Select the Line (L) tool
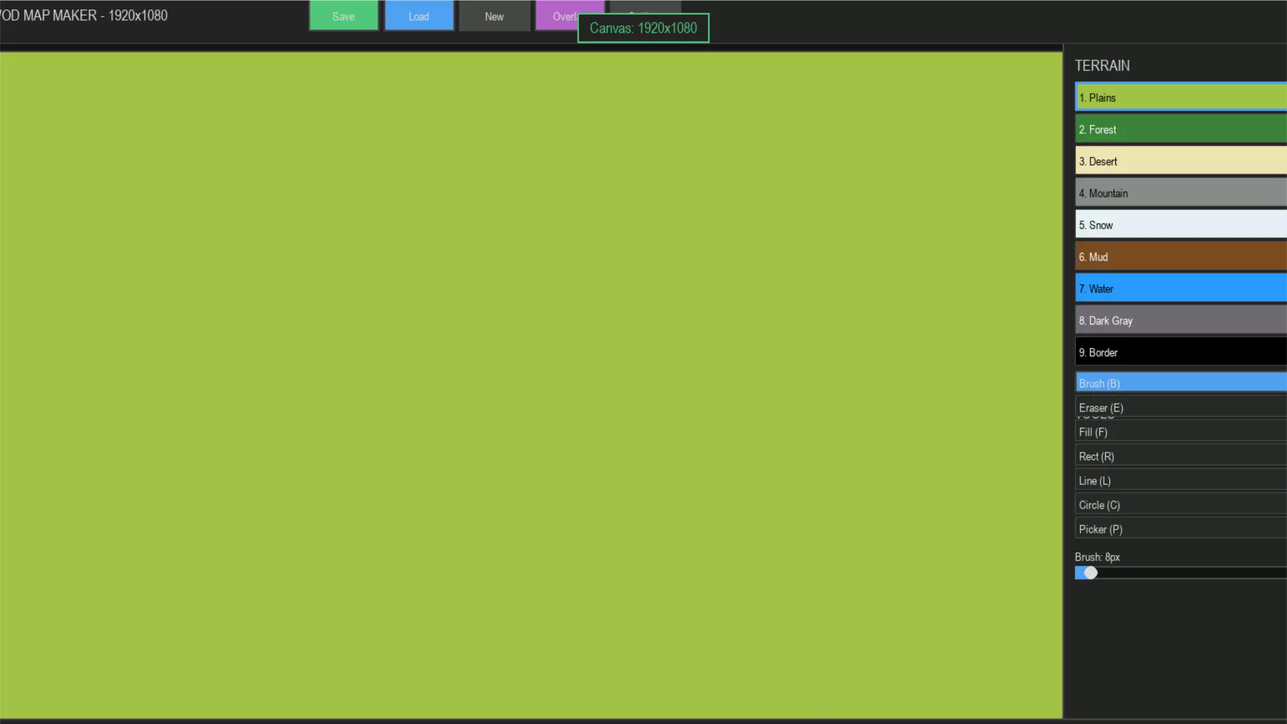The width and height of the screenshot is (1287, 724). [x=1180, y=480]
